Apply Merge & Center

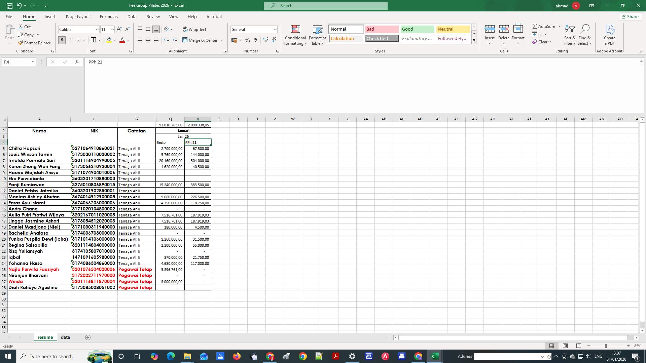point(201,40)
